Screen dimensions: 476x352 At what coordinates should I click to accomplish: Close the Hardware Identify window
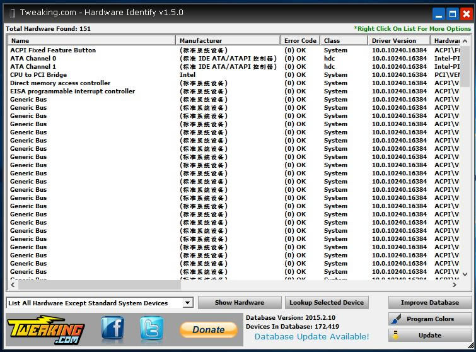click(467, 14)
